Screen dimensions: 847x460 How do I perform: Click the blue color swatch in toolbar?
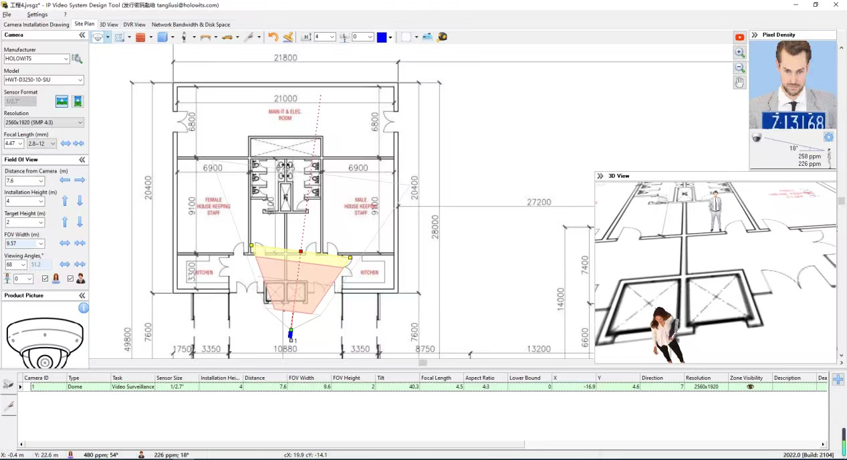(x=381, y=37)
